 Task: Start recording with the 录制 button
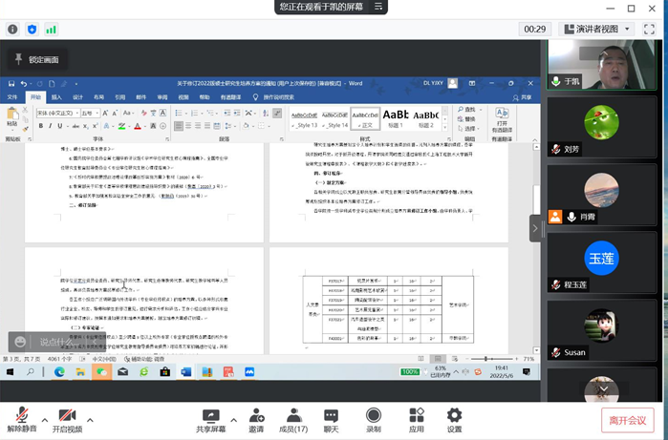pos(373,420)
